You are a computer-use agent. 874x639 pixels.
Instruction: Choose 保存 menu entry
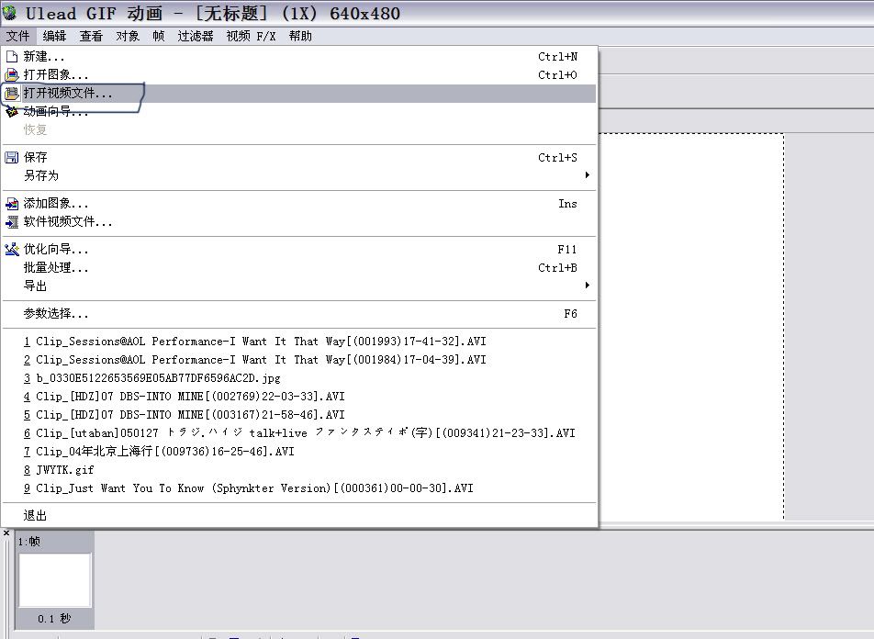click(x=299, y=157)
